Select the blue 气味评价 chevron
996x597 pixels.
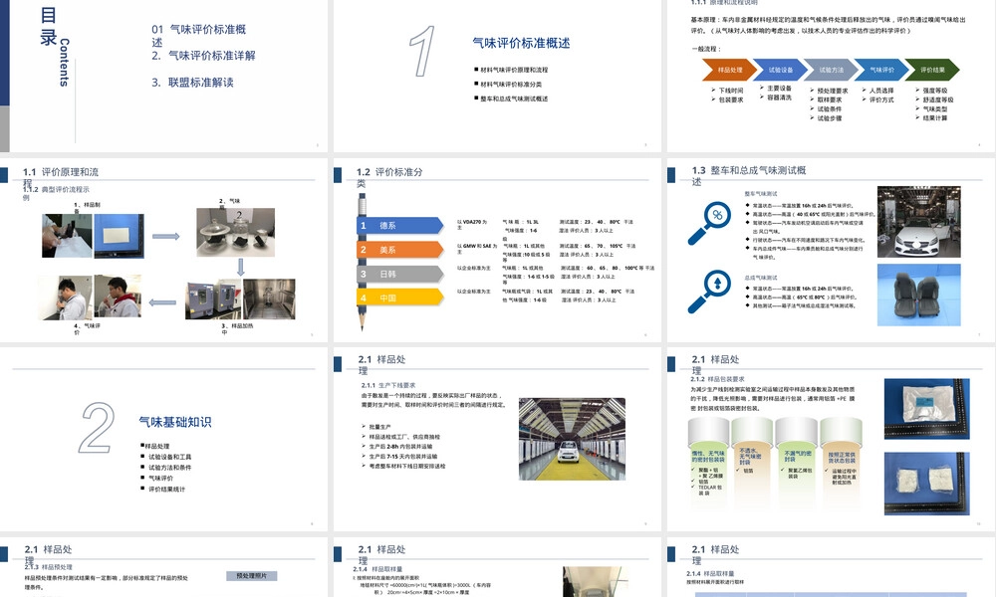pyautogui.click(x=881, y=70)
